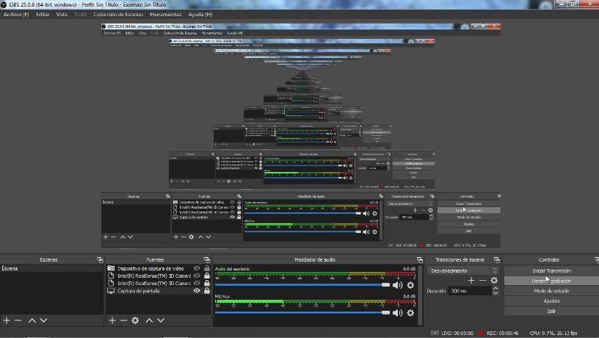The image size is (599, 338).
Task: Open transition properties gear icon
Action: [x=494, y=281]
